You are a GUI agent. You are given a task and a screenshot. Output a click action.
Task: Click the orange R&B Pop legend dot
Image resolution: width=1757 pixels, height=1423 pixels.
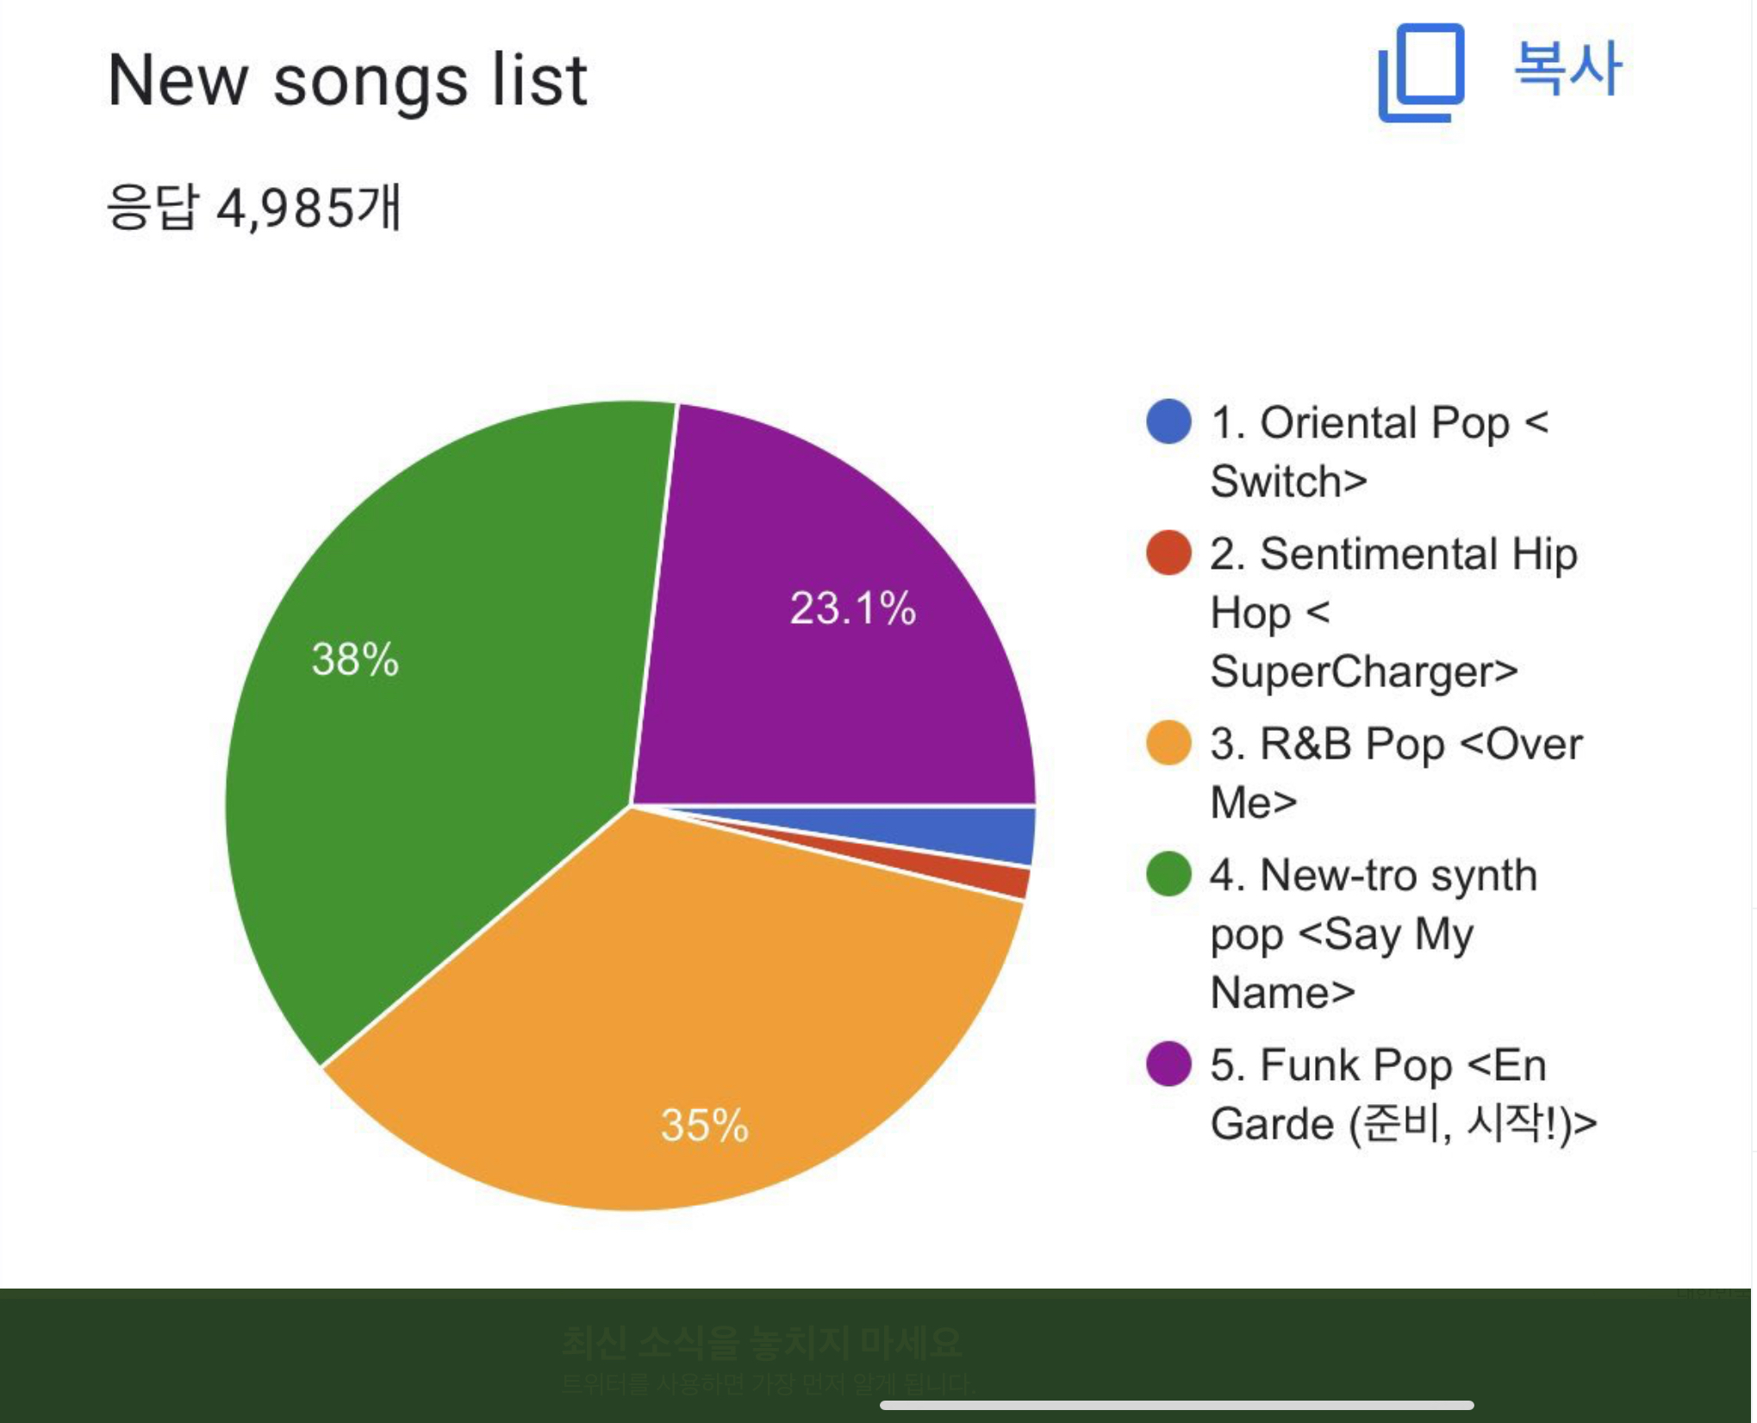click(x=1168, y=743)
